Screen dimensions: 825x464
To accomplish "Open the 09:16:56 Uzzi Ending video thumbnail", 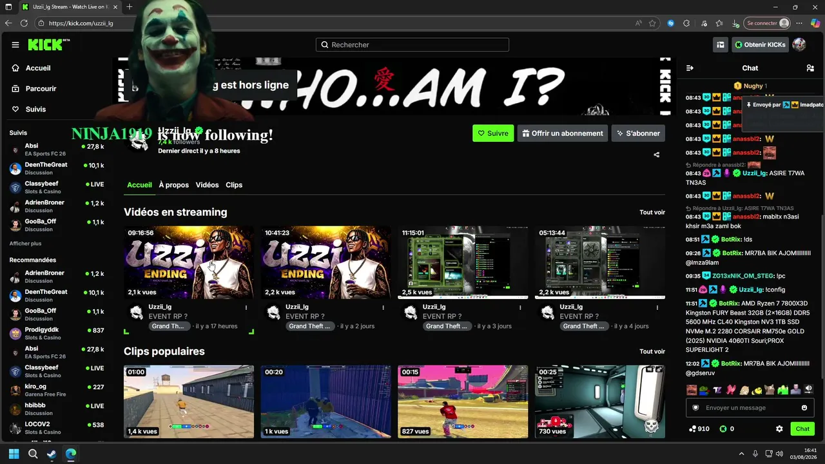I will coord(189,262).
